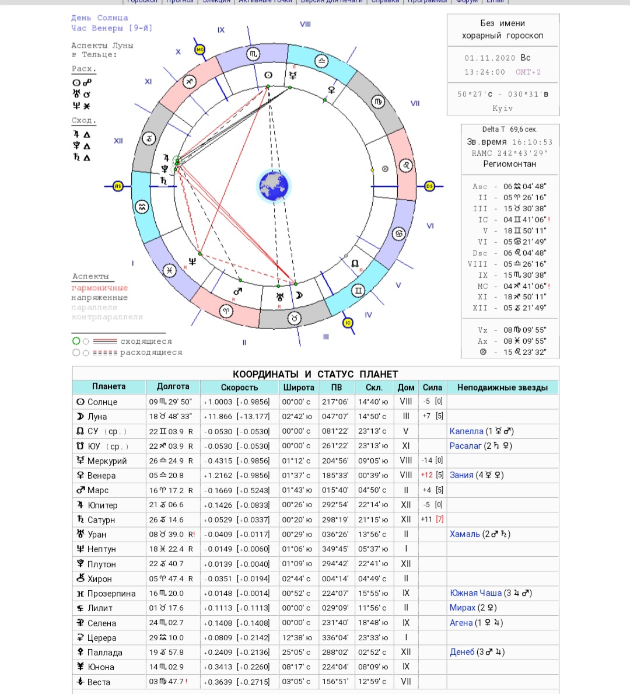
Task: Click the Earth globe at chart center
Action: [274, 186]
